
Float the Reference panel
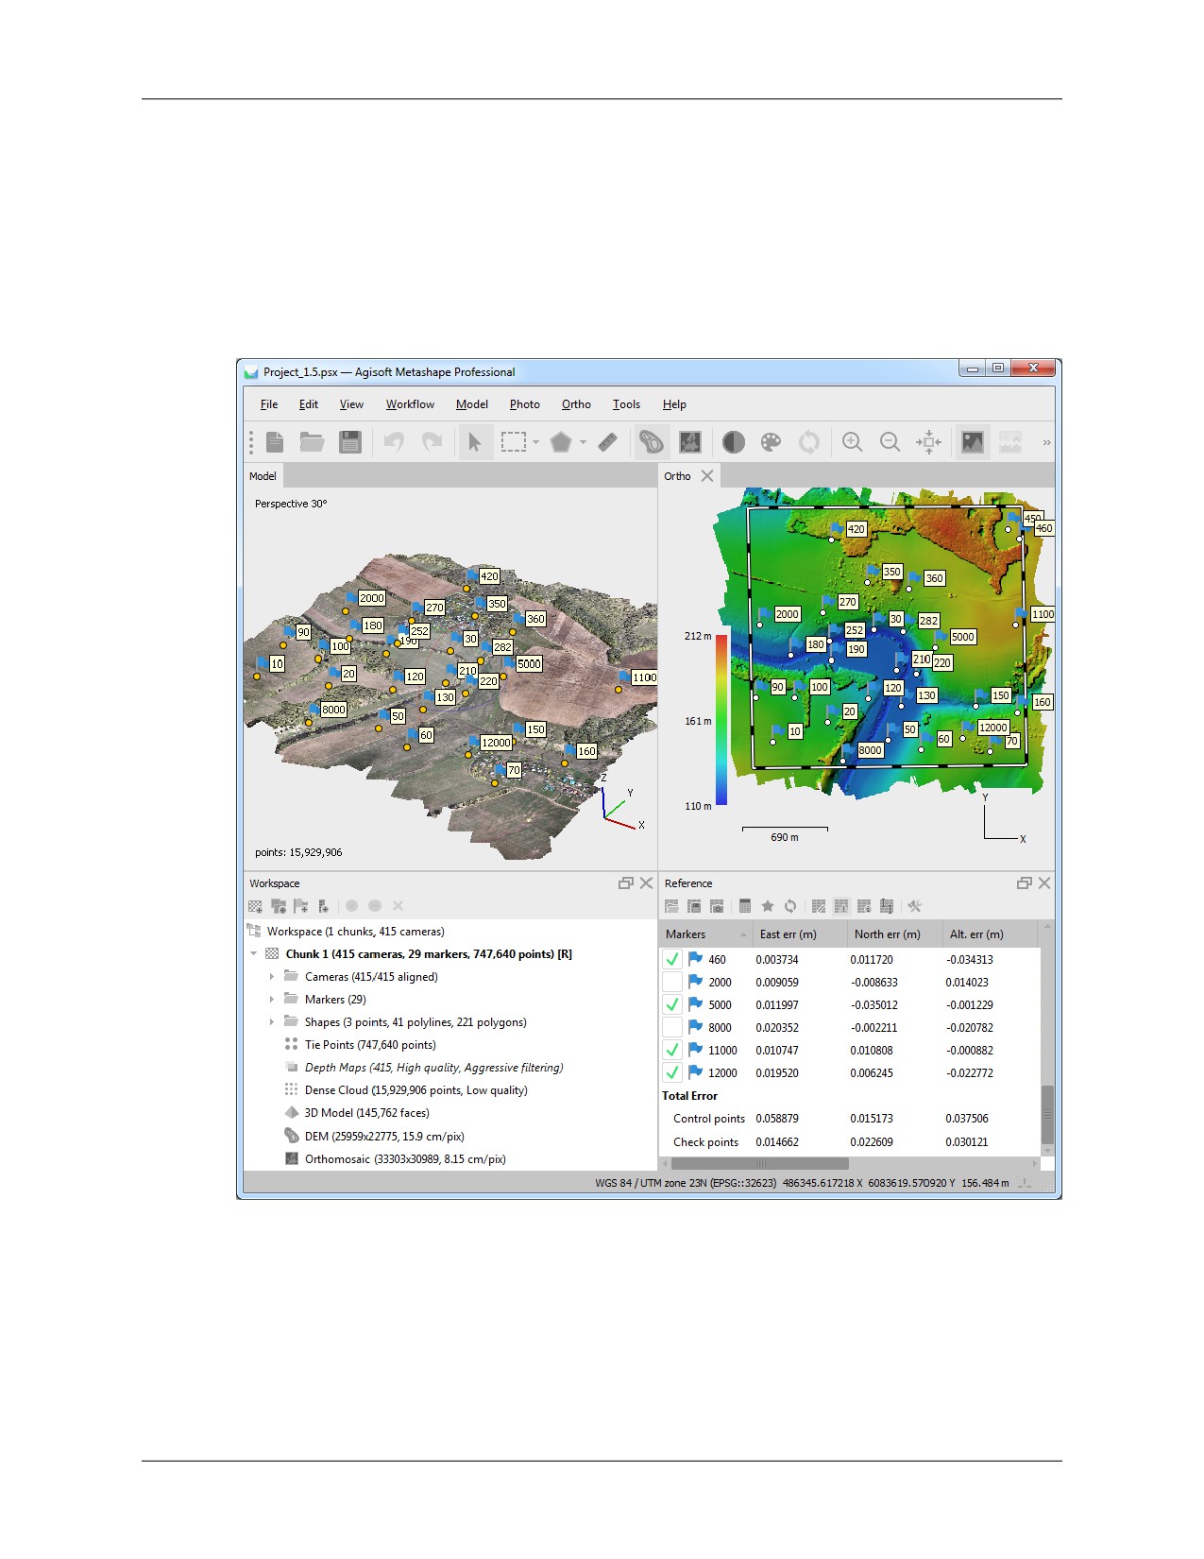pyautogui.click(x=1024, y=883)
